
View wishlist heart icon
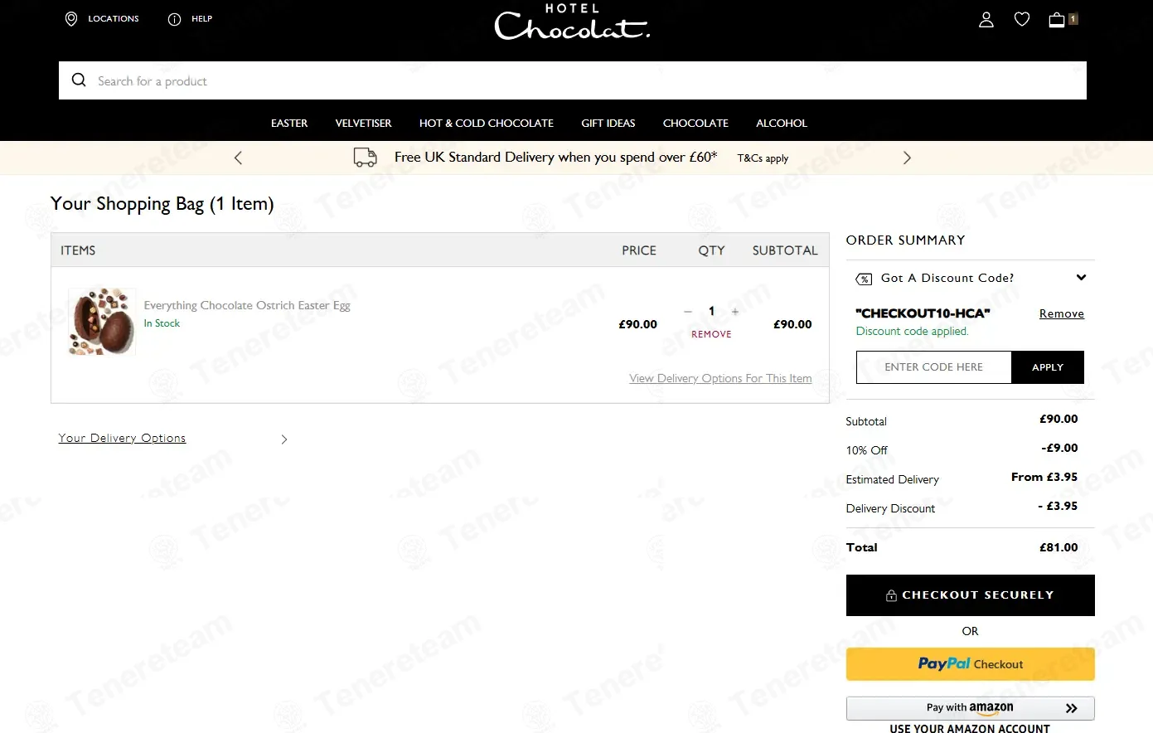[1022, 19]
